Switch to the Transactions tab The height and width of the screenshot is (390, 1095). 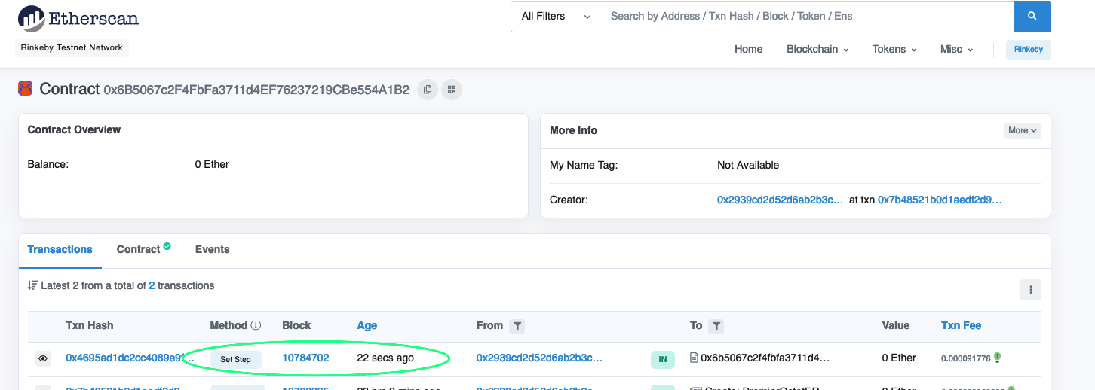pyautogui.click(x=60, y=249)
